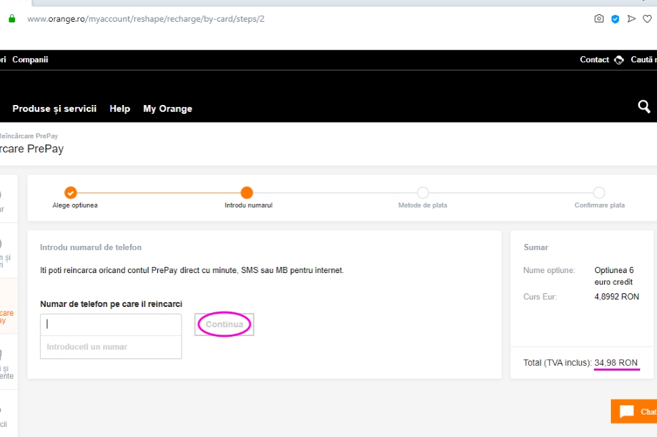Click the browser URL address text
Image resolution: width=657 pixels, height=437 pixels.
(x=146, y=19)
